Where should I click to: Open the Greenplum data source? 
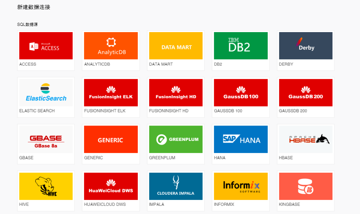pyautogui.click(x=176, y=139)
